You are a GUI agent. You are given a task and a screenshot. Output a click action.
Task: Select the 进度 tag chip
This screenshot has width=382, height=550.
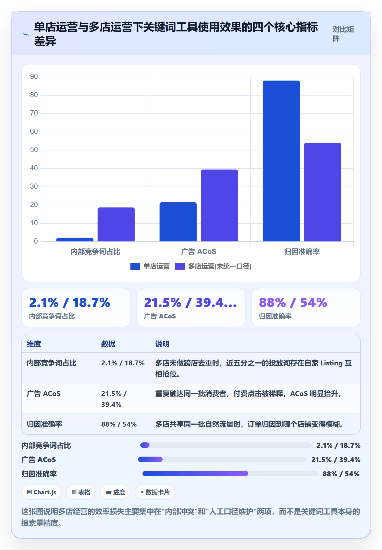point(115,492)
